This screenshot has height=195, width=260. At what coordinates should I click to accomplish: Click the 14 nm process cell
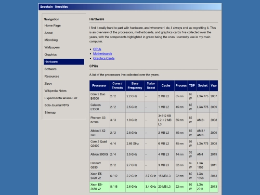[x=181, y=155]
